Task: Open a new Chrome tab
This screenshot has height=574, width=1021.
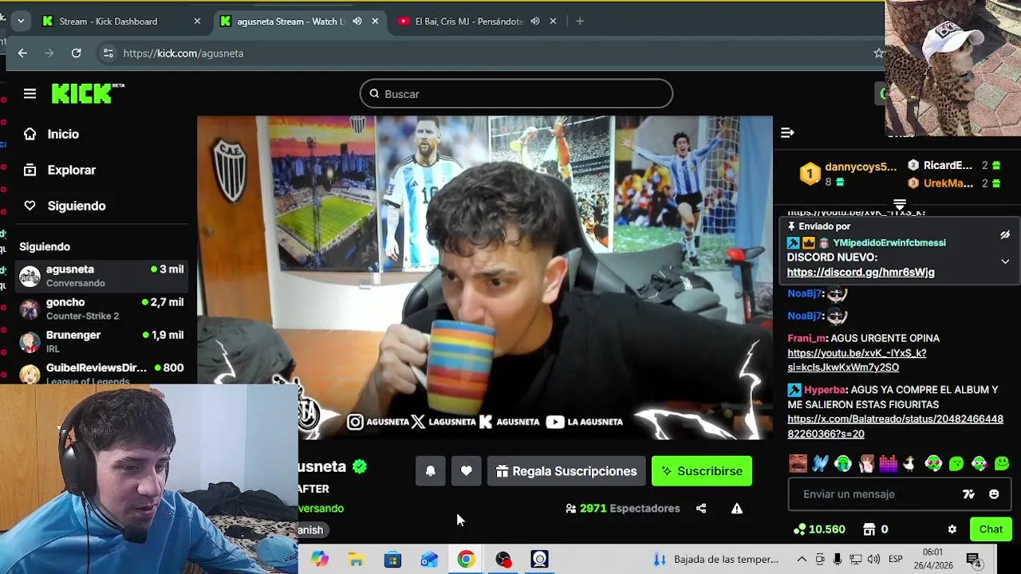Action: coord(580,22)
